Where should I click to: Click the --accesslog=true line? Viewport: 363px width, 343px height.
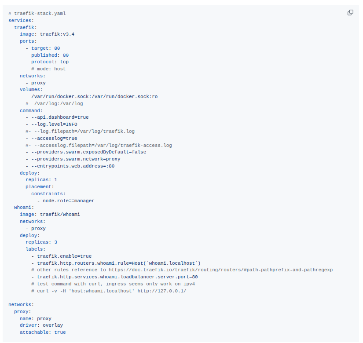pyautogui.click(x=51, y=139)
